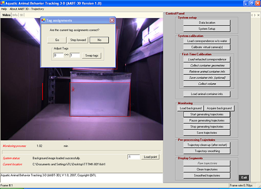Open System Setup
Viewport: 261px width, 189px height.
[207, 29]
